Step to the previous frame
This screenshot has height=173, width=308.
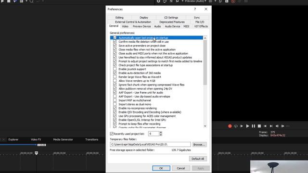tap(277, 126)
